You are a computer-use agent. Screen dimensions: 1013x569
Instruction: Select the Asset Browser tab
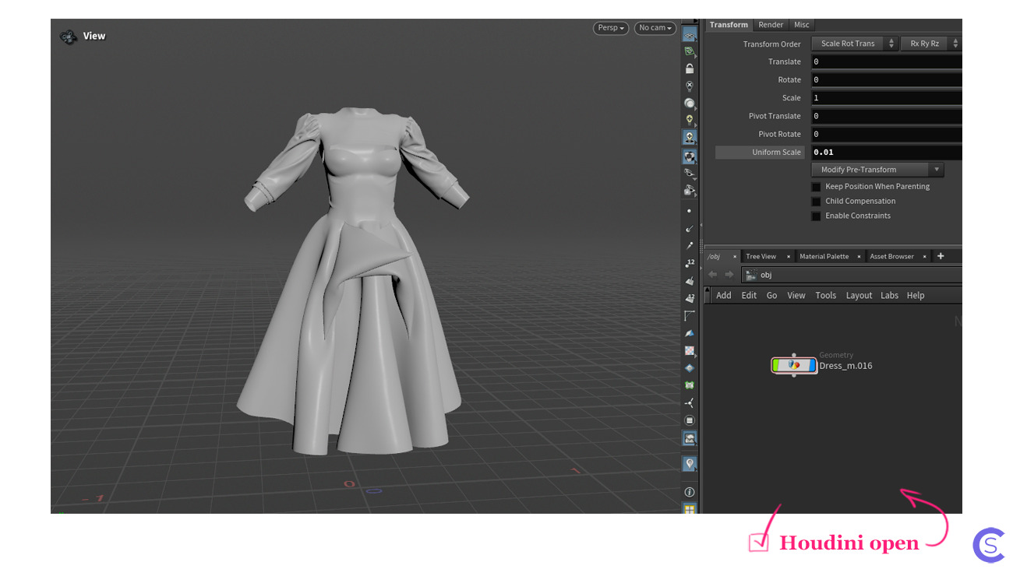[891, 256]
